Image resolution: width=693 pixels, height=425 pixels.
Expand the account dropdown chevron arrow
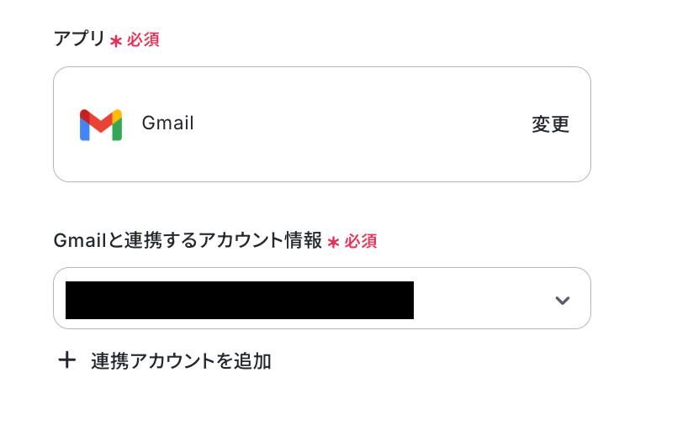point(563,300)
